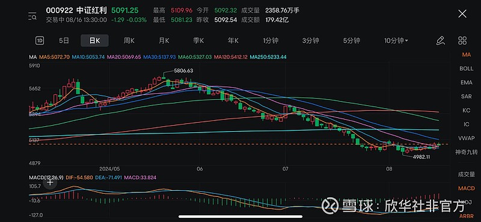Click the 5806.63 high price marker
This screenshot has width=481, height=222.
pos(183,70)
